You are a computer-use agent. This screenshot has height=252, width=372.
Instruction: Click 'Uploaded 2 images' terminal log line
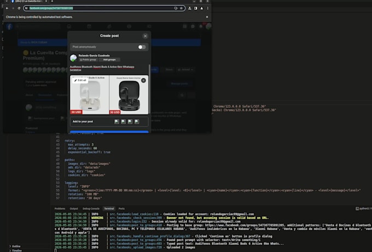[125, 247]
